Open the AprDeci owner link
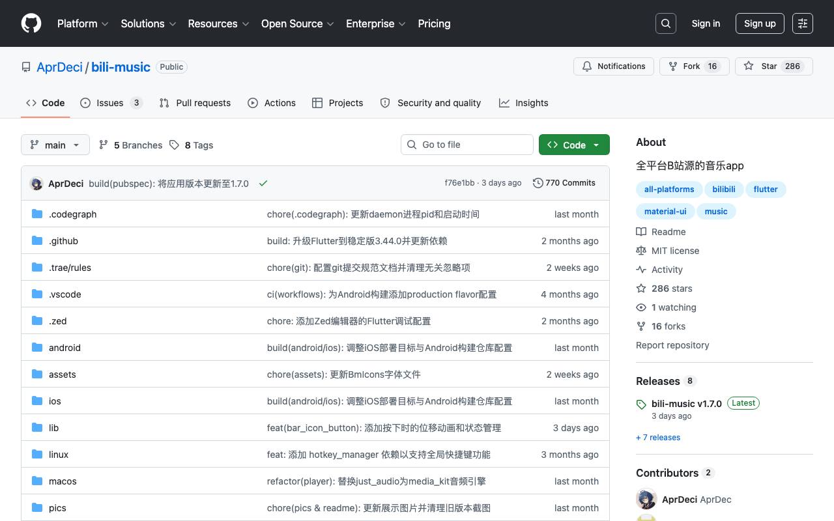This screenshot has height=521, width=834. tap(59, 67)
